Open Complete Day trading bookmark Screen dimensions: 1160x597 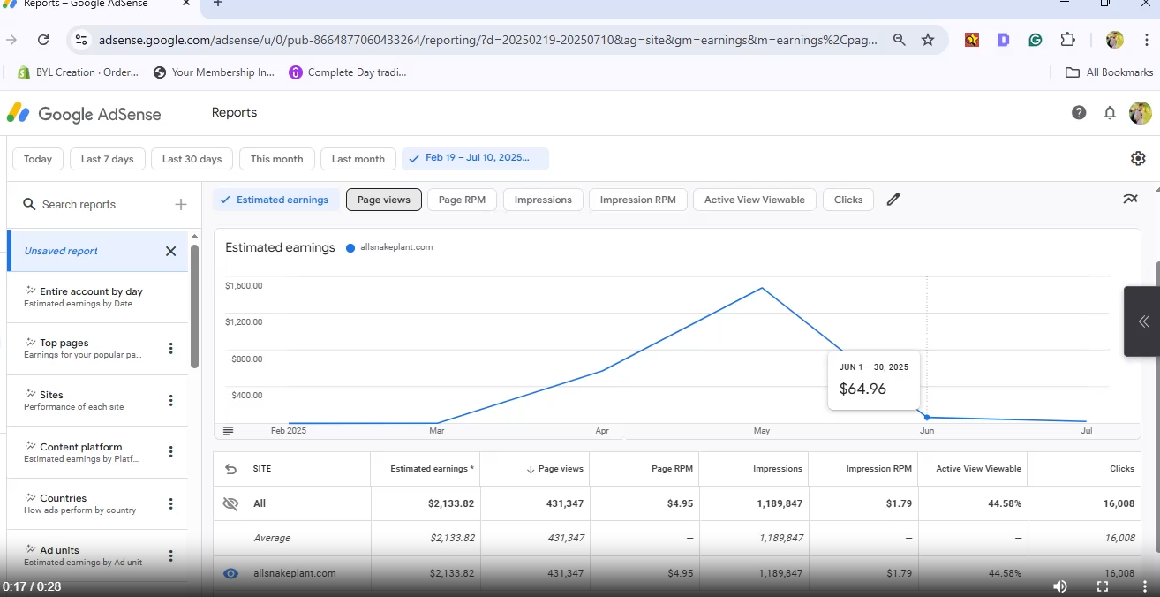tap(348, 72)
